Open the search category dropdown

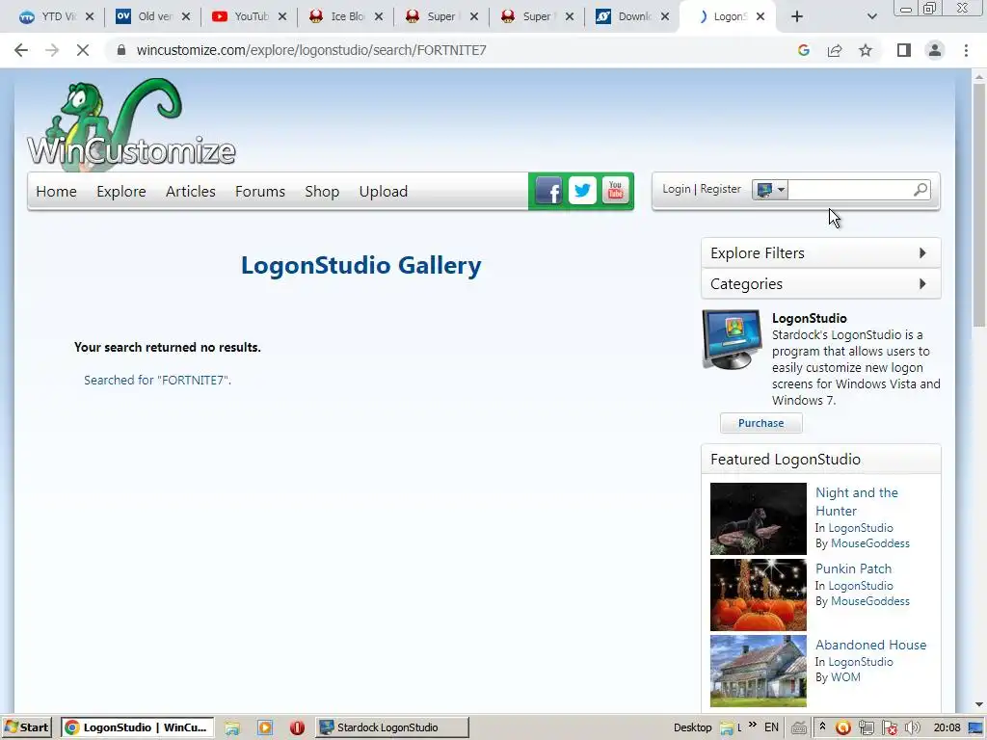pyautogui.click(x=770, y=190)
